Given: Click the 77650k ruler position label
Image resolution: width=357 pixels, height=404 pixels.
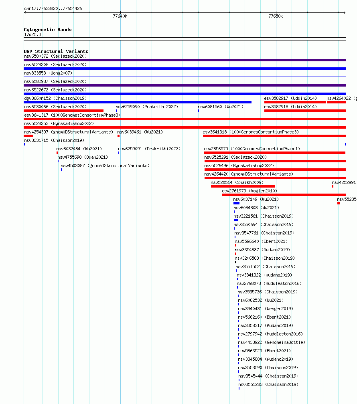Looking at the screenshot, I should tap(276, 16).
